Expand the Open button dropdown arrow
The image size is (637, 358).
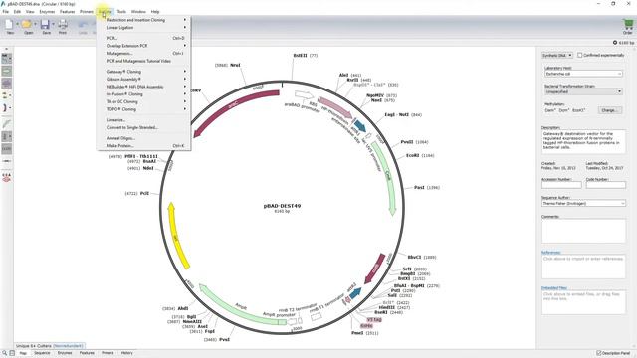35,24
